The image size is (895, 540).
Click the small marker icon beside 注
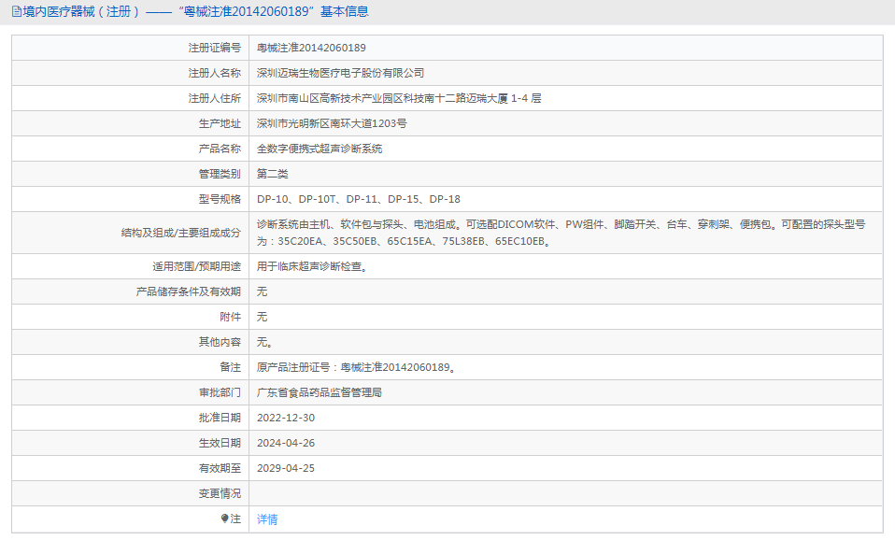click(224, 519)
